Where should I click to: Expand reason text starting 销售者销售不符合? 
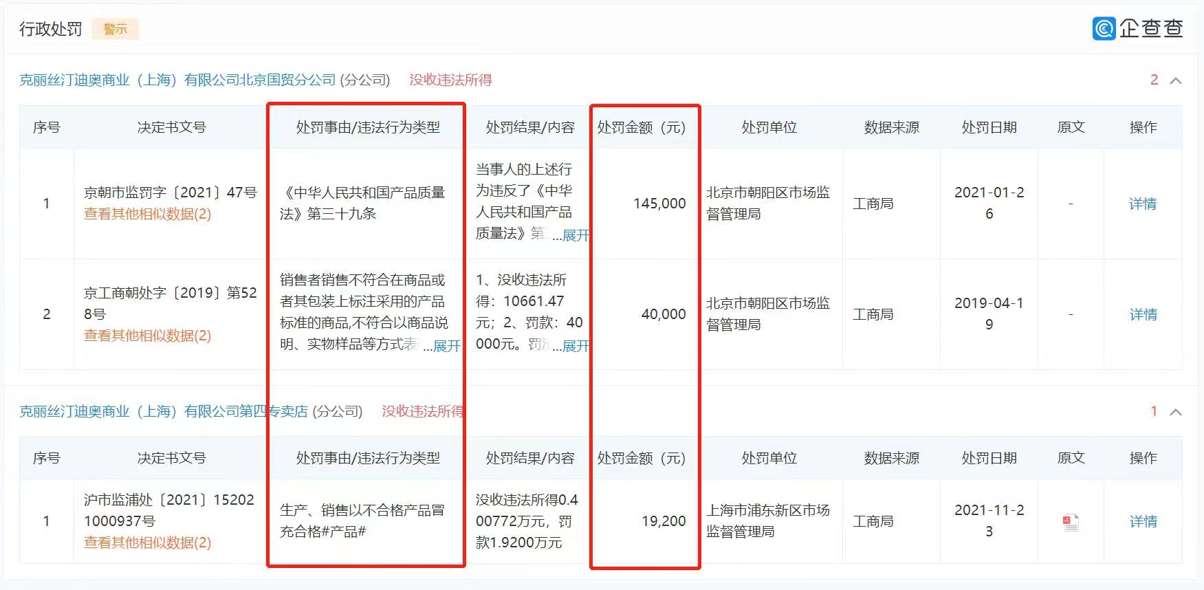(446, 346)
